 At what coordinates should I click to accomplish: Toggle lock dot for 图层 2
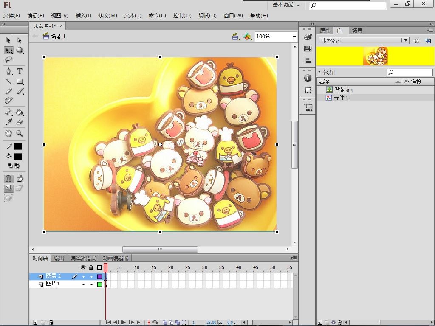(x=91, y=277)
